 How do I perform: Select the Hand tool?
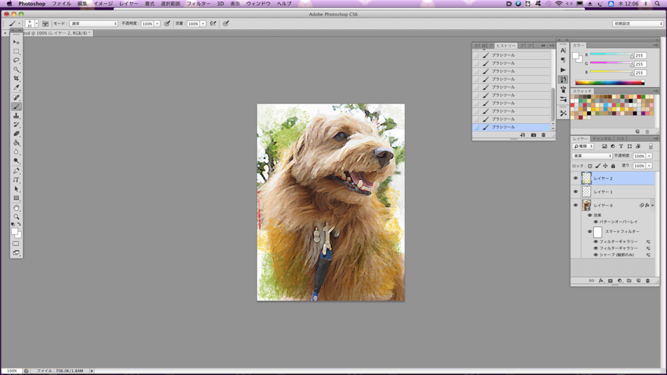(x=16, y=208)
